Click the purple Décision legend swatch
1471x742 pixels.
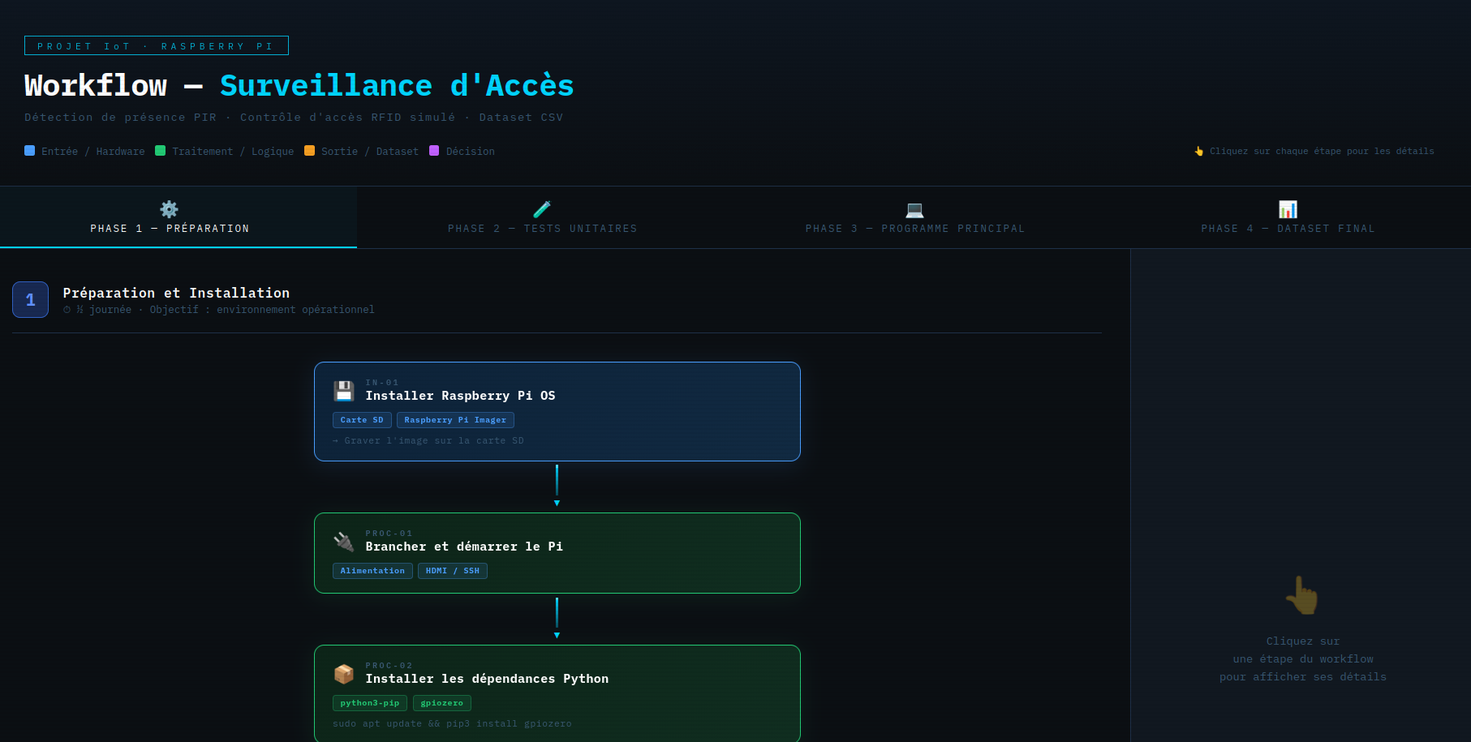click(434, 150)
